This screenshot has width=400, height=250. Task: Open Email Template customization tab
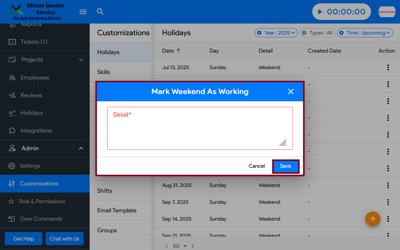click(x=117, y=211)
